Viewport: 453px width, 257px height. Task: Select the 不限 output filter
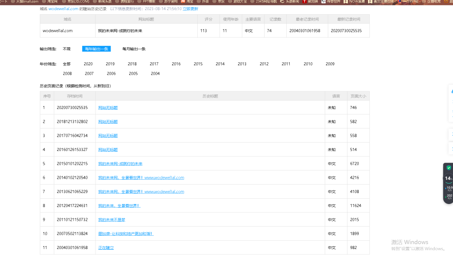66,49
